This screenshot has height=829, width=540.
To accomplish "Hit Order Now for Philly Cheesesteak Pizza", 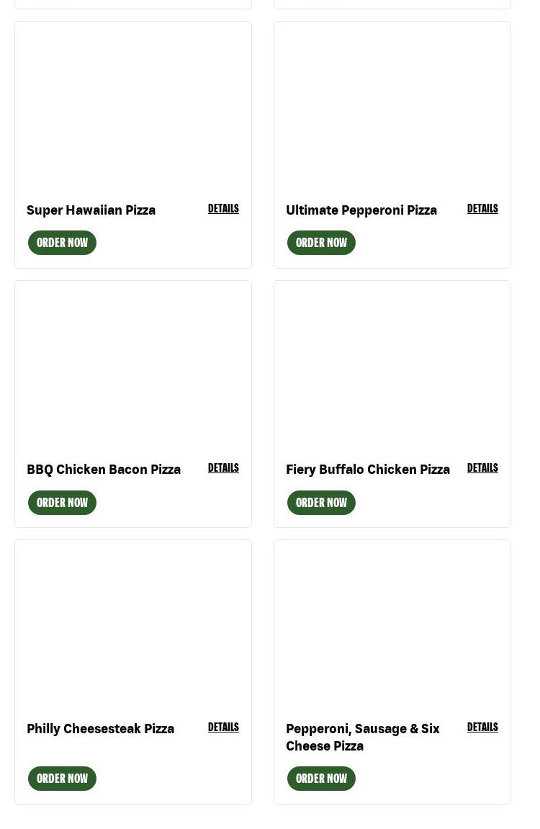I will click(62, 779).
